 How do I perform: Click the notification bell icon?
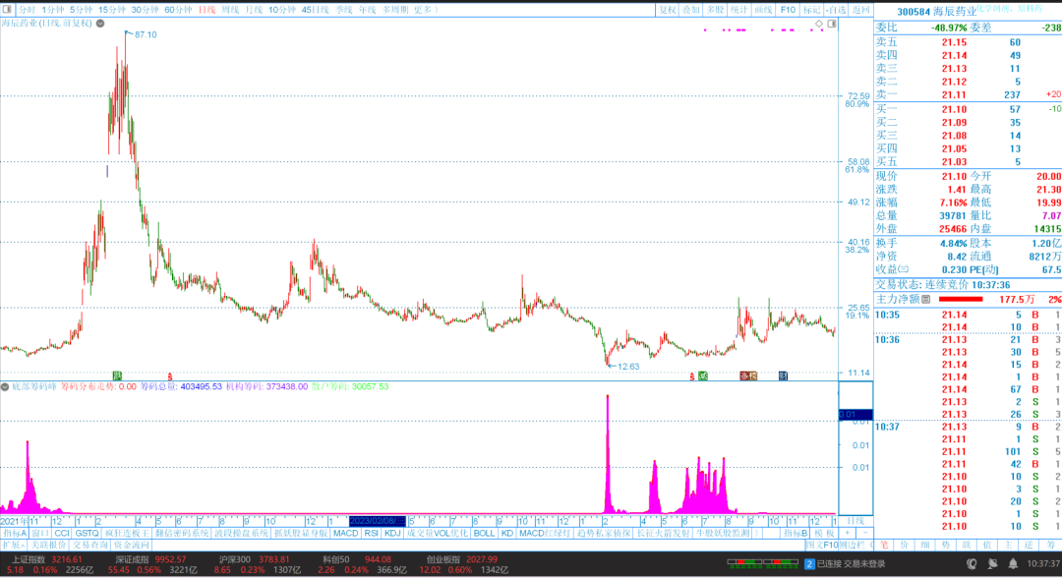click(x=1013, y=563)
